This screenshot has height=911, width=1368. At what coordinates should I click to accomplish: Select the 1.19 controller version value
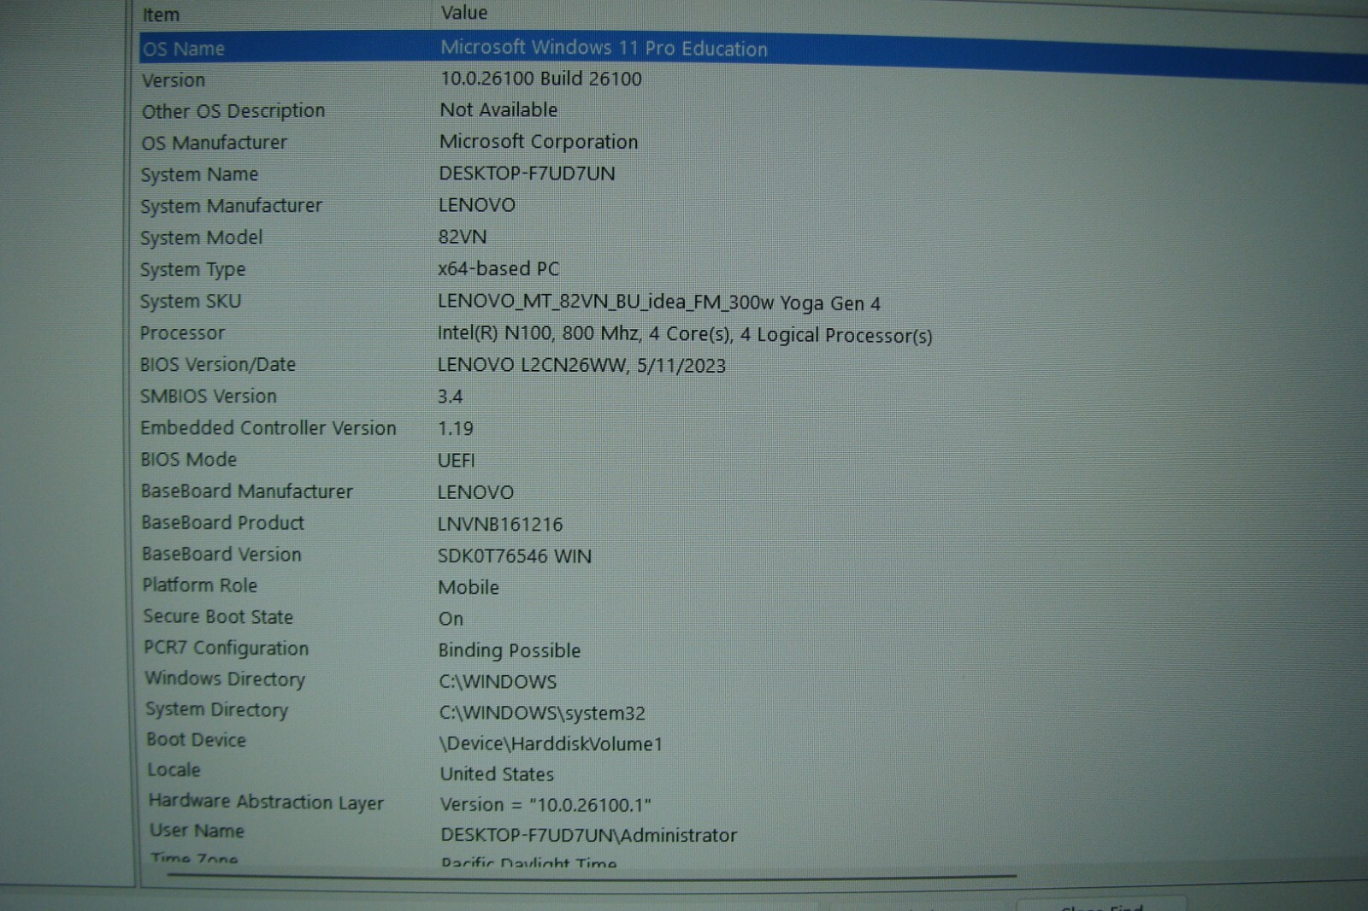pyautogui.click(x=455, y=429)
